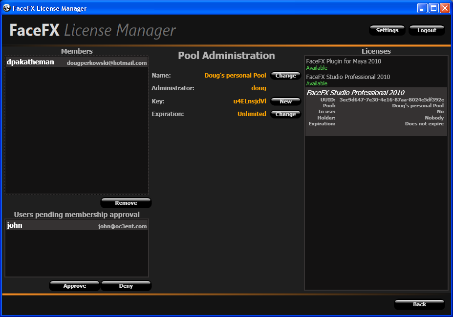Select FaceFX Plugin for Maya 2010 license

[376, 64]
